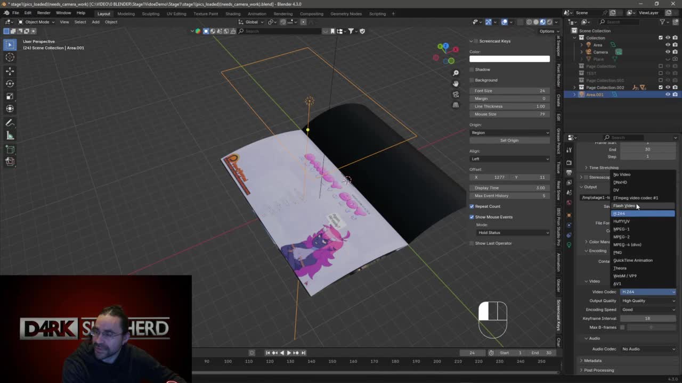
Task: Open the Render properties tab icon
Action: [569, 163]
